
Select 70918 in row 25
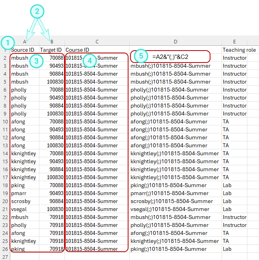[x=52, y=241]
